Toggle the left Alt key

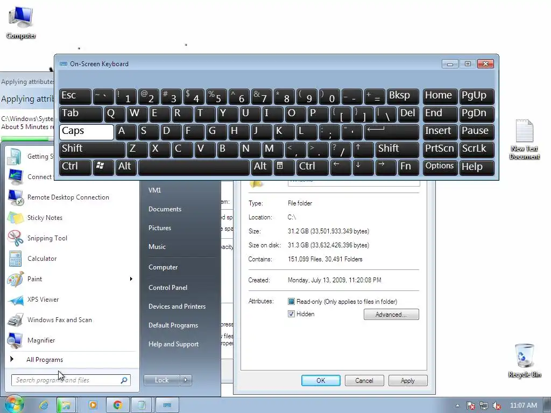pos(126,167)
